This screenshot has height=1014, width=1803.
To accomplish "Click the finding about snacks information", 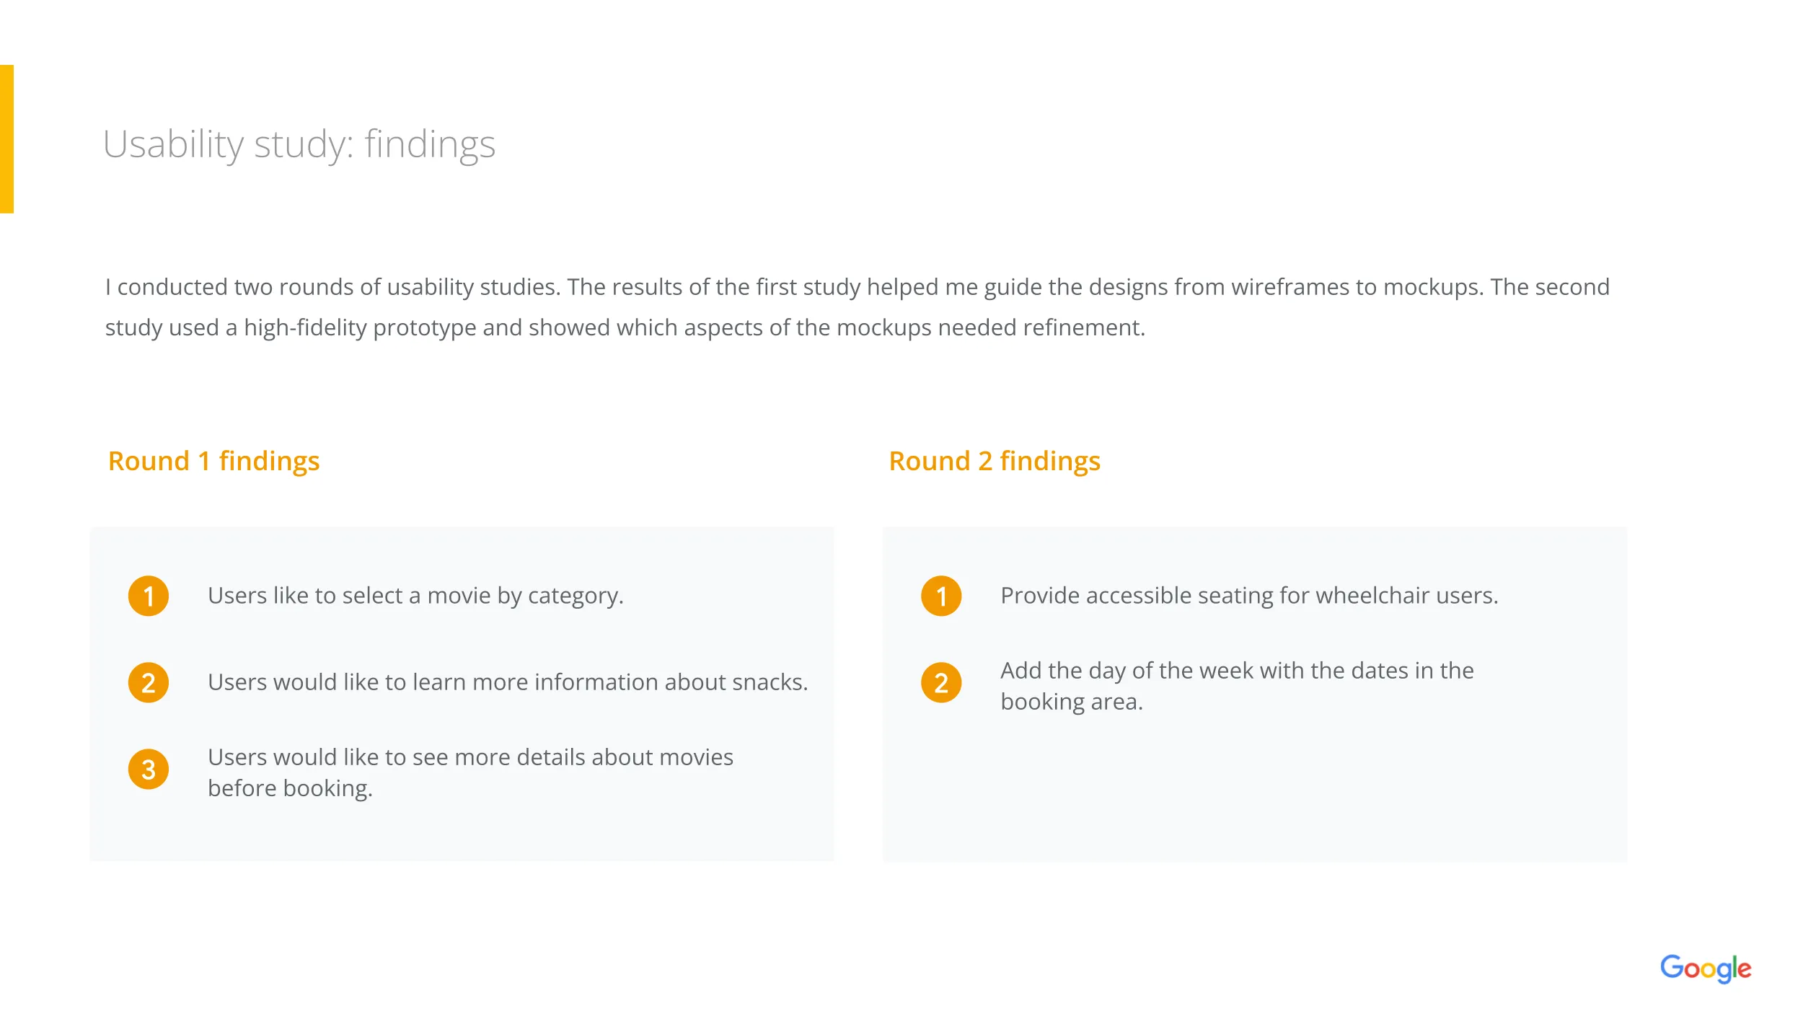I will tap(507, 682).
